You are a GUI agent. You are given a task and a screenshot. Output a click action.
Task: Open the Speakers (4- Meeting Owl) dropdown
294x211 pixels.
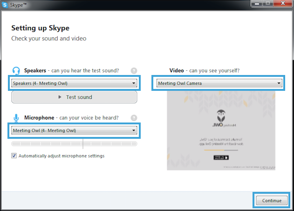(x=74, y=83)
